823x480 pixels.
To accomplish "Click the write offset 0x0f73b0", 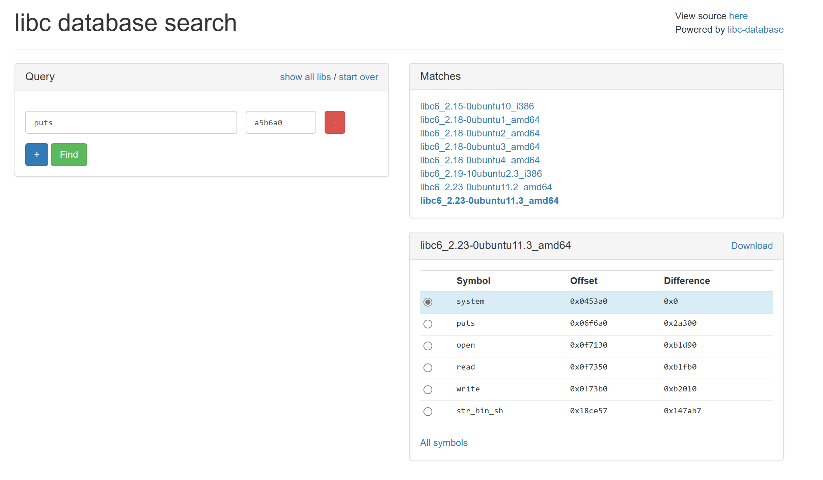I will point(588,389).
